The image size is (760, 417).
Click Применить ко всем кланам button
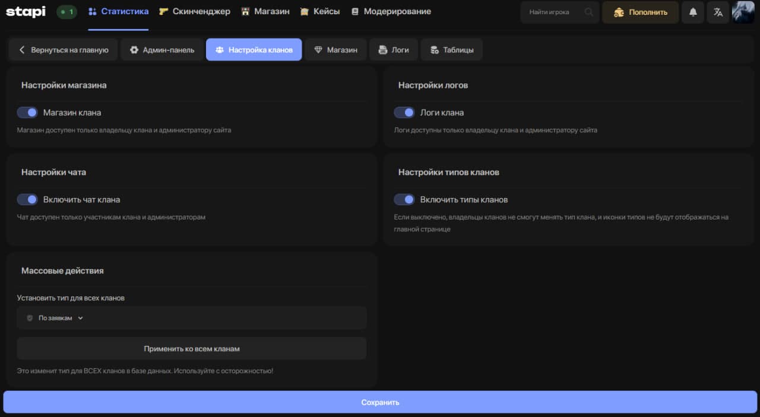coord(192,349)
